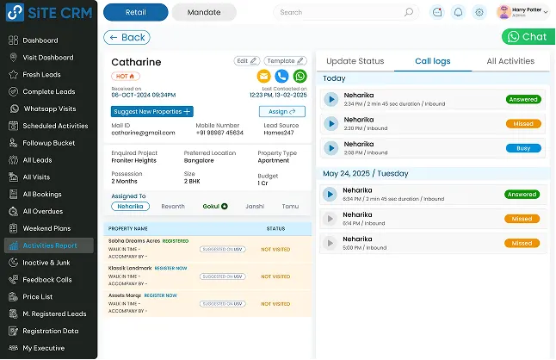Select Gokul in Assigned To
The height and width of the screenshot is (360, 556).
click(215, 207)
